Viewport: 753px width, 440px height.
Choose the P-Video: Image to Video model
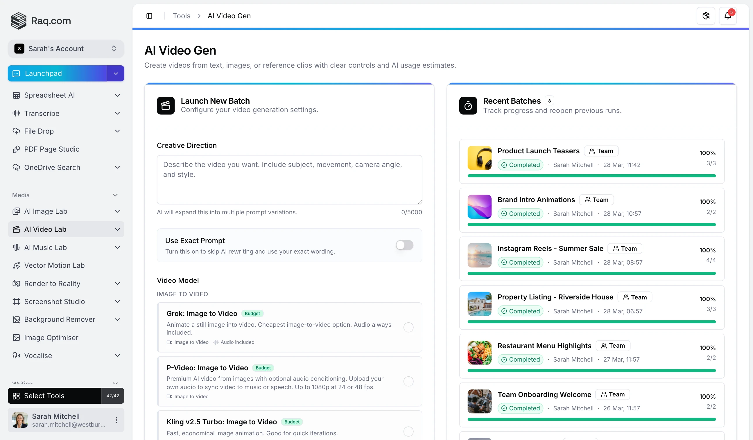point(408,381)
